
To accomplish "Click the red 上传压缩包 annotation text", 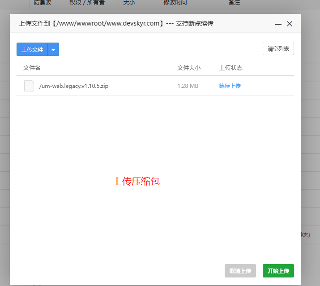I will coord(136,182).
